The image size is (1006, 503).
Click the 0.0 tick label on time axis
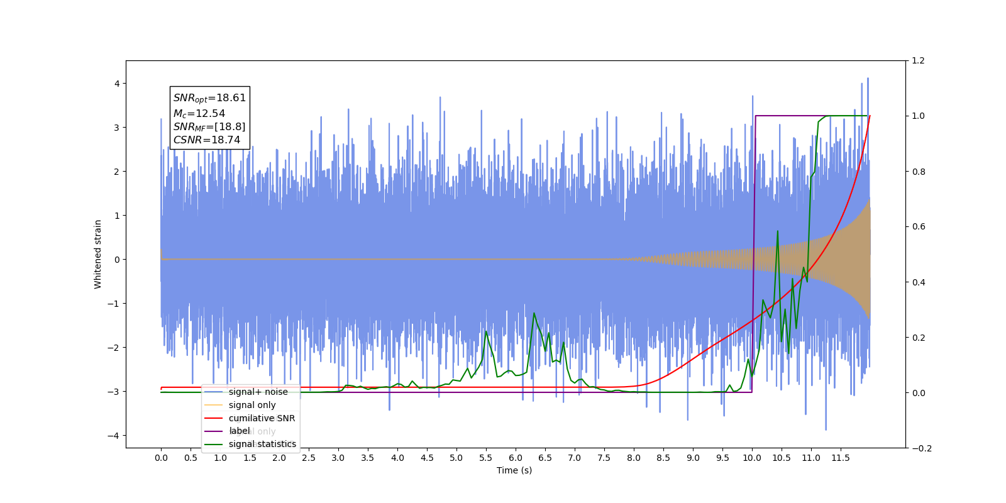[161, 458]
